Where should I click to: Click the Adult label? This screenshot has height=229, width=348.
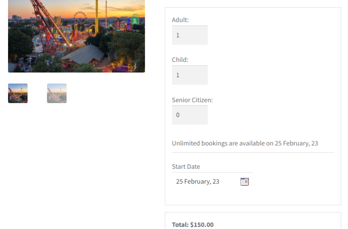click(179, 20)
